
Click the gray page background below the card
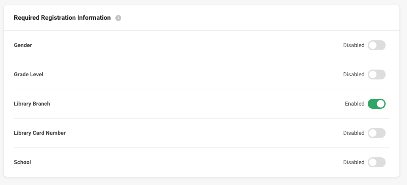tap(204, 181)
